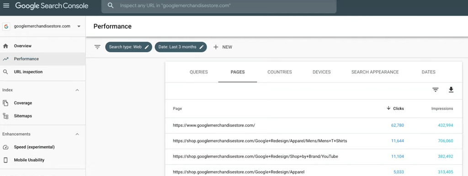Click pencil icon on Date chip
The height and width of the screenshot is (176, 468).
pos(202,47)
